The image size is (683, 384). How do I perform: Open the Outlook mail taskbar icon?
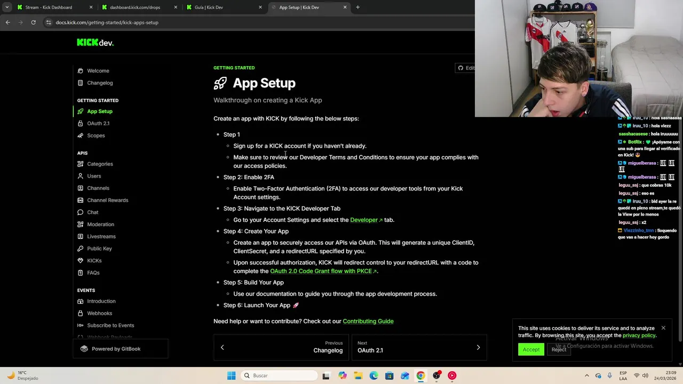point(405,375)
